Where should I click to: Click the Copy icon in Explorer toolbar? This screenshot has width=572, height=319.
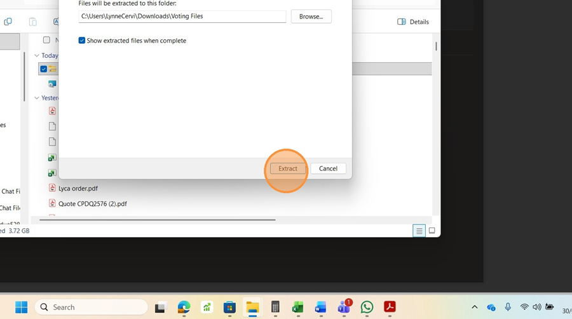tap(8, 22)
